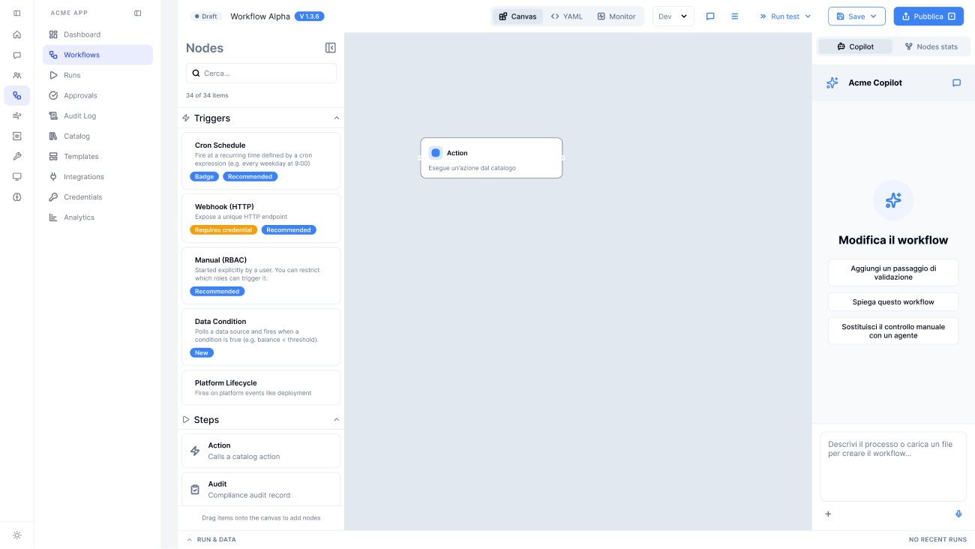Open Audit Log in the sidebar

point(97,115)
